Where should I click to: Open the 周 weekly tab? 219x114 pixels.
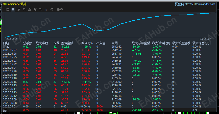19,10
